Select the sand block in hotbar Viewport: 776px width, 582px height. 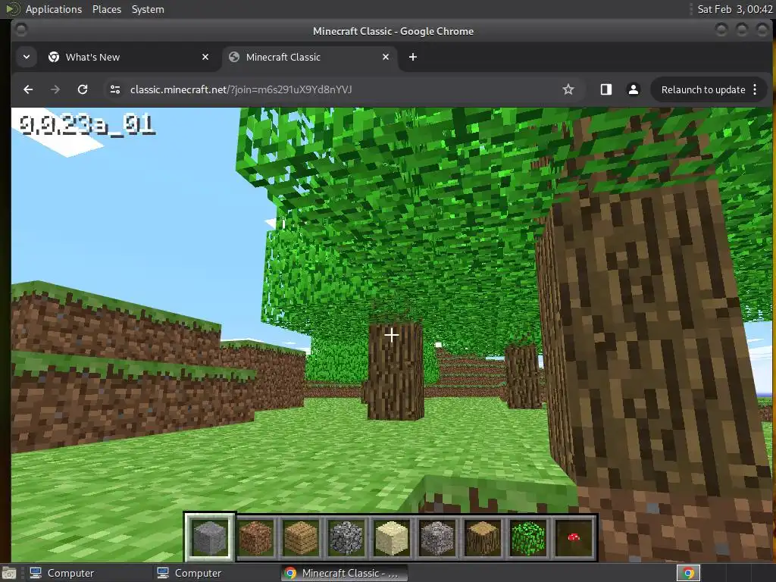coord(392,537)
